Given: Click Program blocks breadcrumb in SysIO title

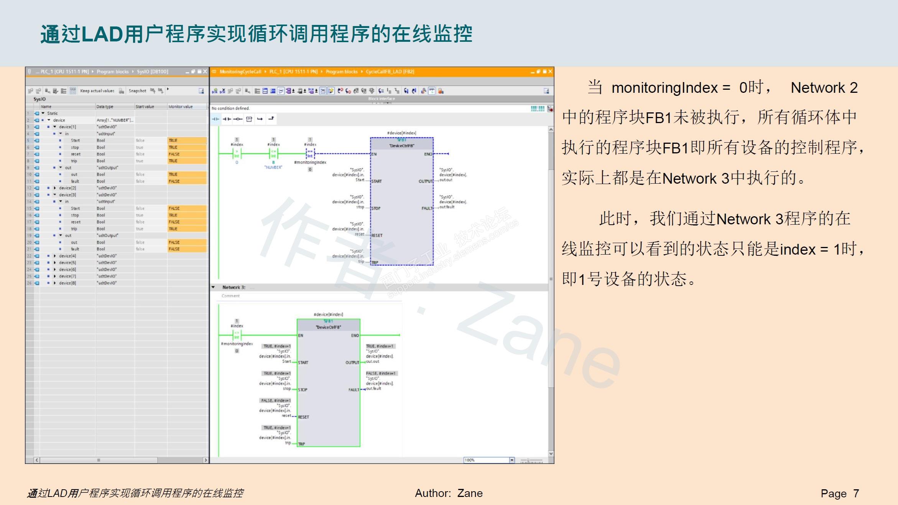Looking at the screenshot, I should (112, 72).
